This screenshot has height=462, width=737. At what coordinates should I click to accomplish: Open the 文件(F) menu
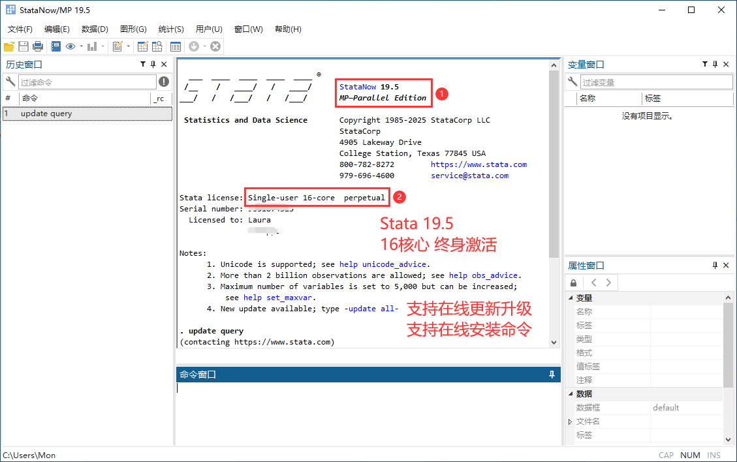[20, 29]
